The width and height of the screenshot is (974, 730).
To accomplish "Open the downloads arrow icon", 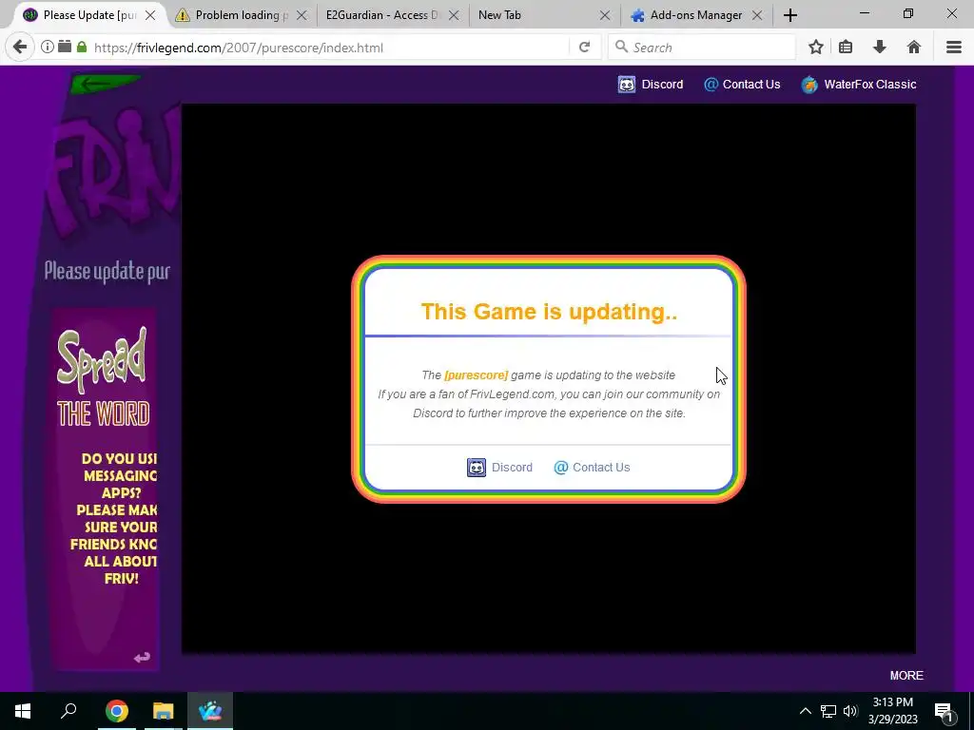I will pos(880,48).
